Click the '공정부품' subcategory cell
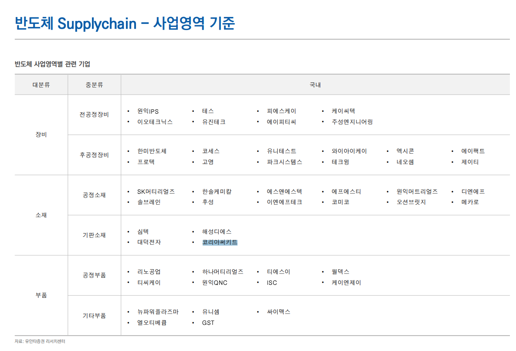The width and height of the screenshot is (516, 351). (x=94, y=275)
